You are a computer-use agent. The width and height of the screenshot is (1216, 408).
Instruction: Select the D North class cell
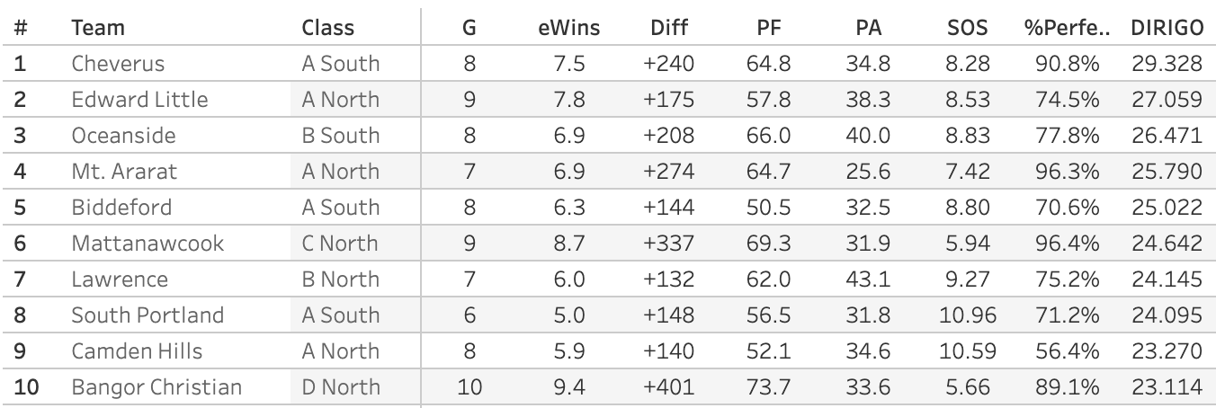341,387
